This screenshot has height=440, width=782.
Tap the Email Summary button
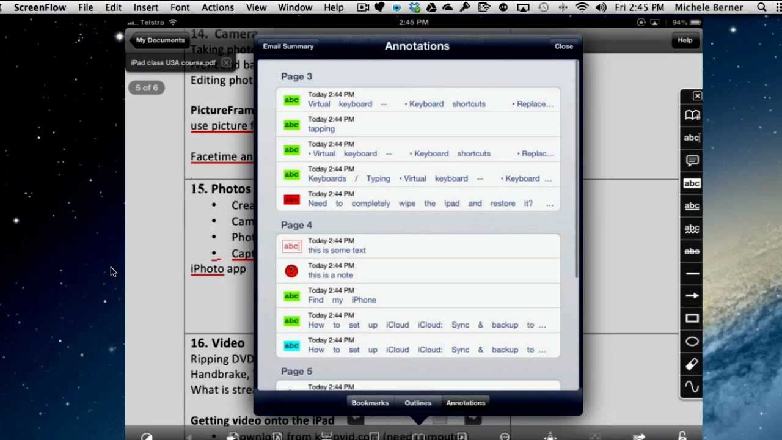click(x=288, y=46)
